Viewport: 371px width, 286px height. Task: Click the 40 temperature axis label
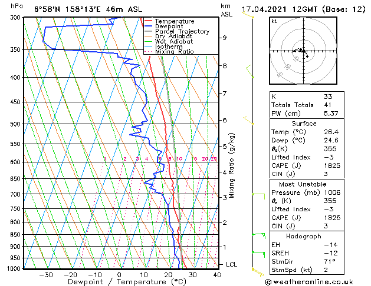(217, 275)
